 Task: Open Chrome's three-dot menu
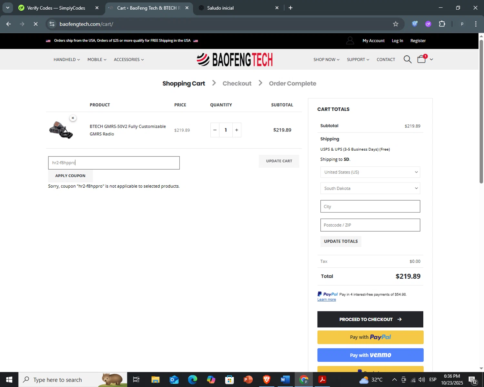pyautogui.click(x=476, y=24)
